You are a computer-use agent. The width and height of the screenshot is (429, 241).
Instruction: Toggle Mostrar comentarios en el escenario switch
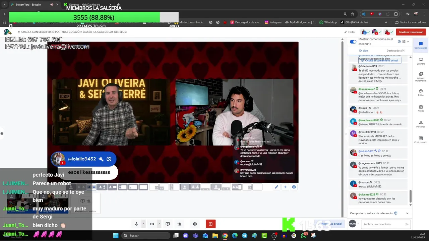click(353, 42)
